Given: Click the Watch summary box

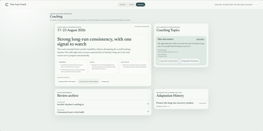Looking at the screenshot, I should [103, 67].
